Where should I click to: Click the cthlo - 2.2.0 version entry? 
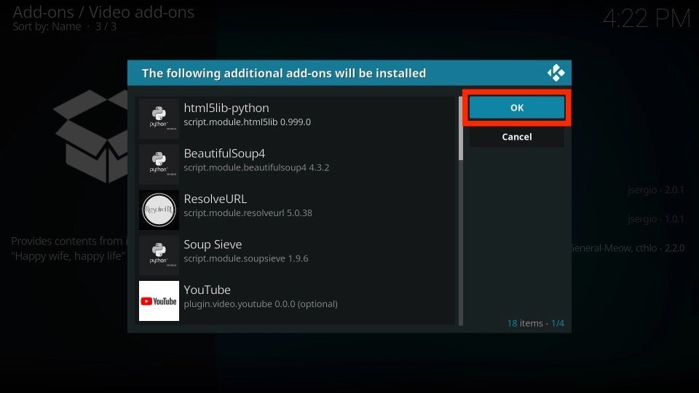[x=628, y=248]
